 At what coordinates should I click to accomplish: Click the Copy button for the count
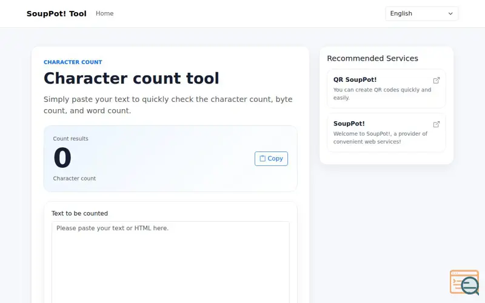tap(271, 159)
